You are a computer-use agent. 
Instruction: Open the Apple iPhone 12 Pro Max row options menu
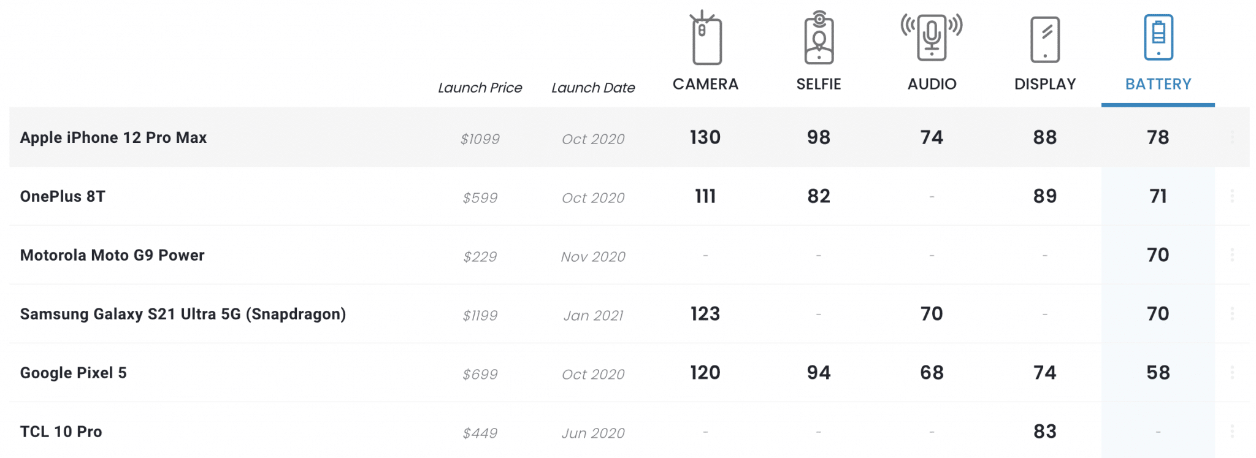pyautogui.click(x=1232, y=137)
